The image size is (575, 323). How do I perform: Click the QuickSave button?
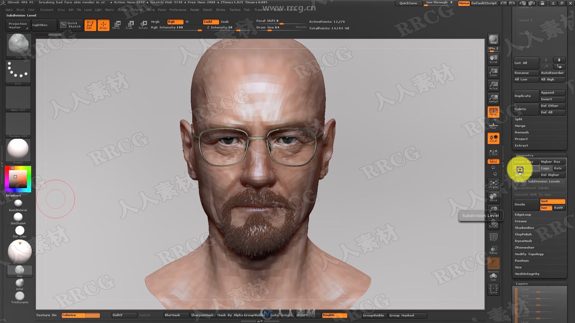coord(408,3)
